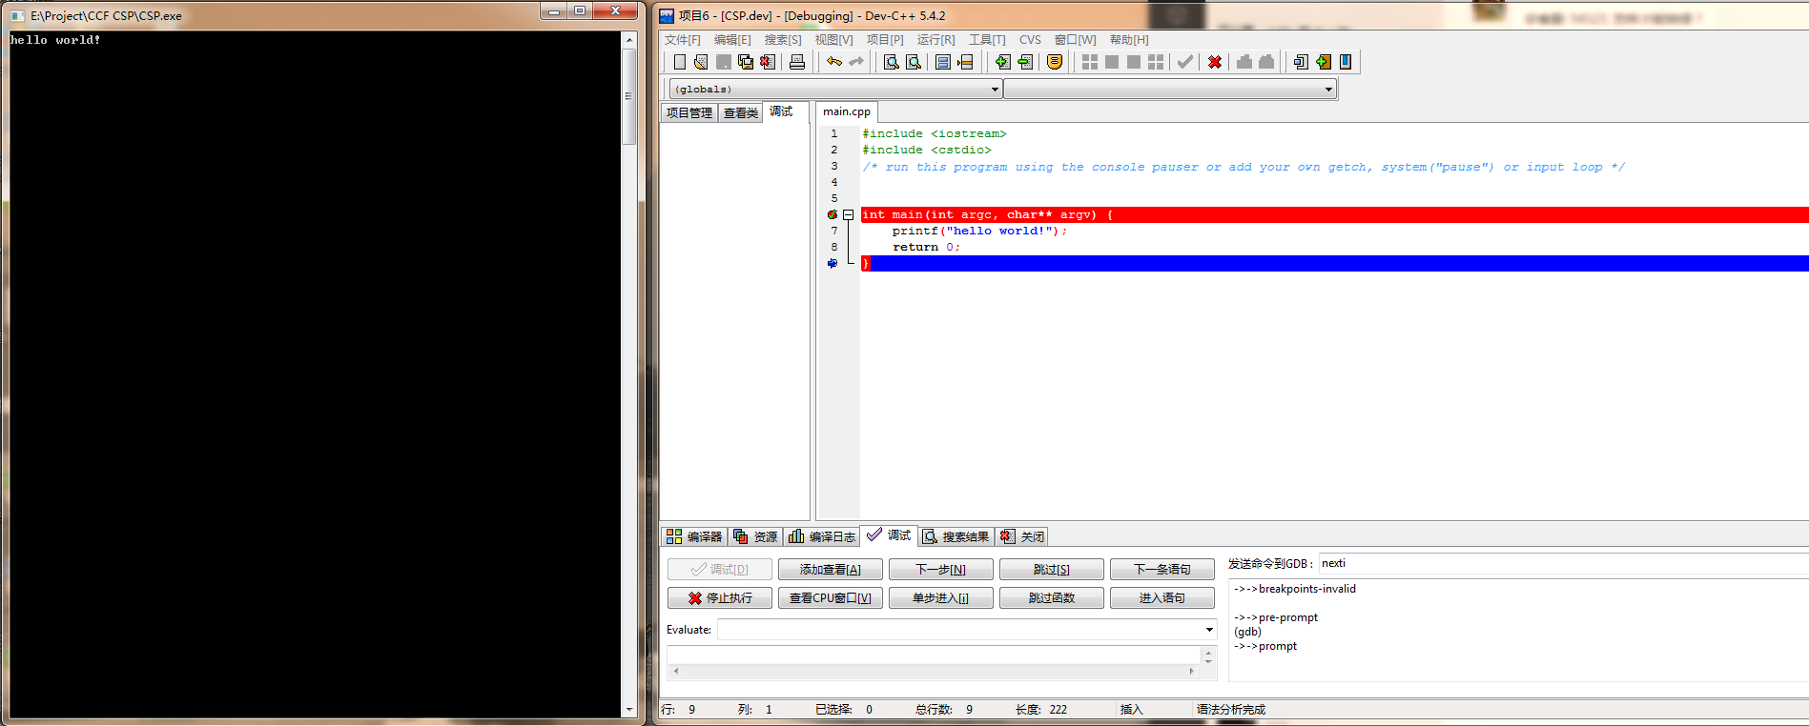Viewport: 1809px width, 726px height.
Task: Click the Remove from project green minus icon
Action: (1025, 62)
